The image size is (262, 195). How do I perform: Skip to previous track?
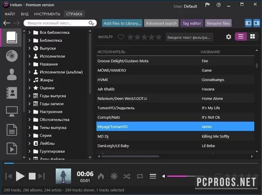coord(9,176)
